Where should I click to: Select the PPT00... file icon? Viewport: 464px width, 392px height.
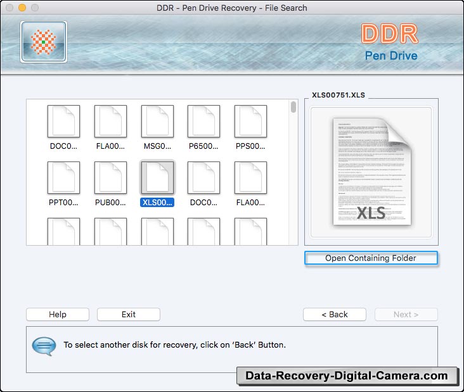pyautogui.click(x=63, y=178)
